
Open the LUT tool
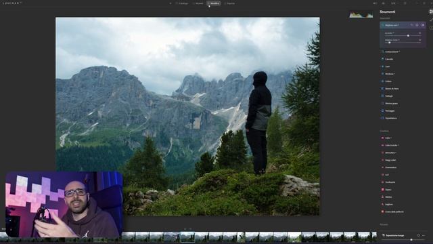(x=385, y=175)
